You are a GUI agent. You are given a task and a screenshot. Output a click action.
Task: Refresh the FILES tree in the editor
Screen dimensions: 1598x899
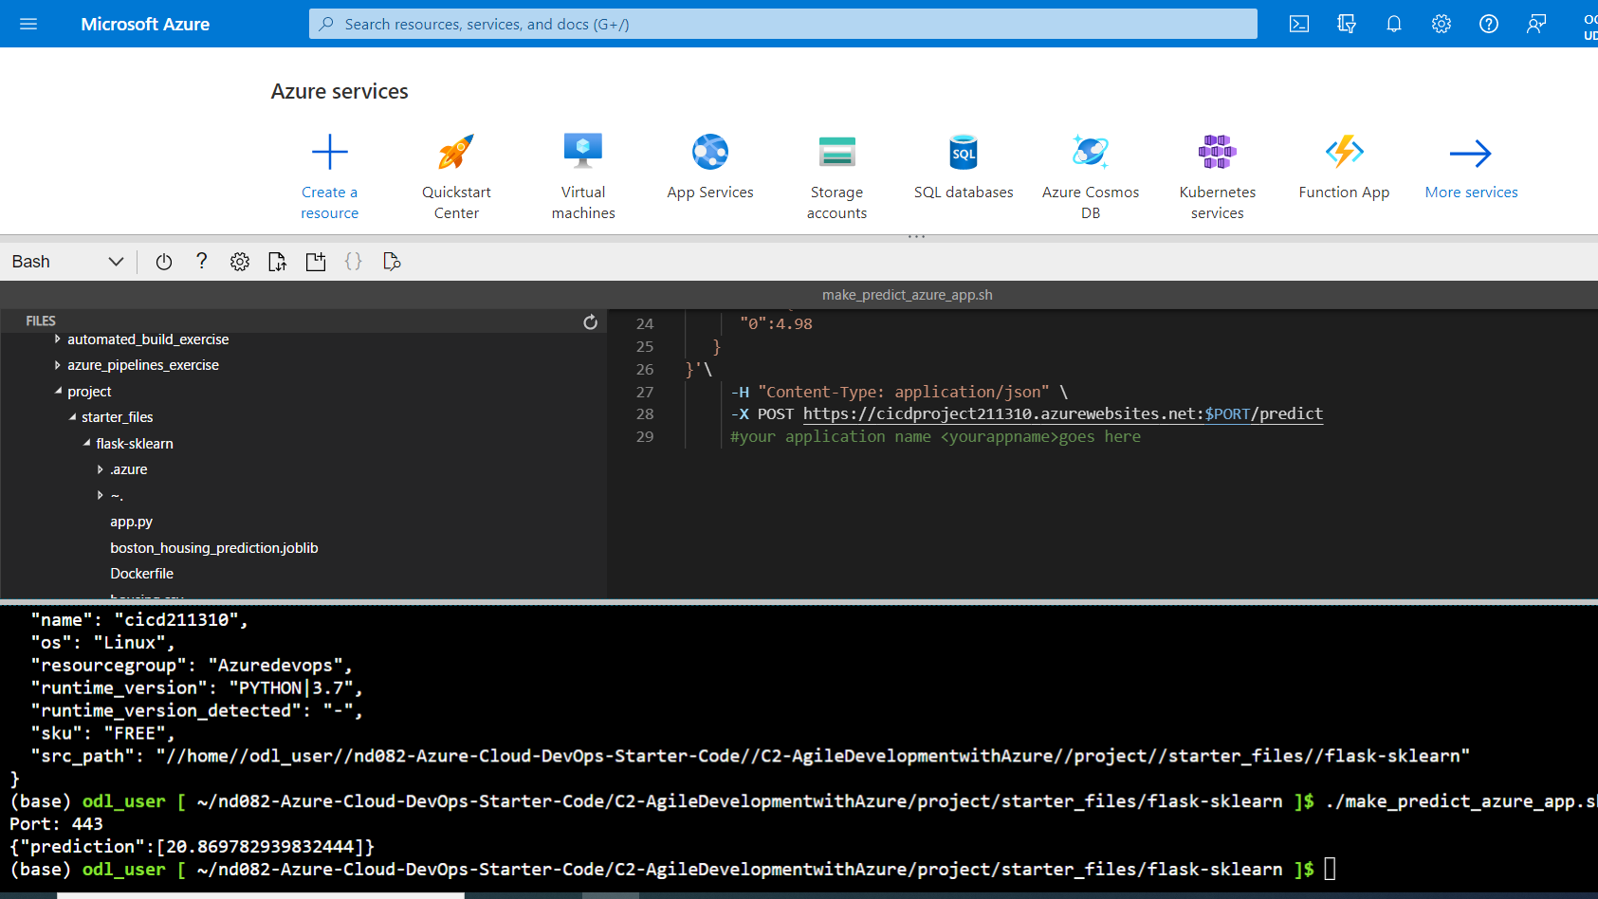[590, 321]
